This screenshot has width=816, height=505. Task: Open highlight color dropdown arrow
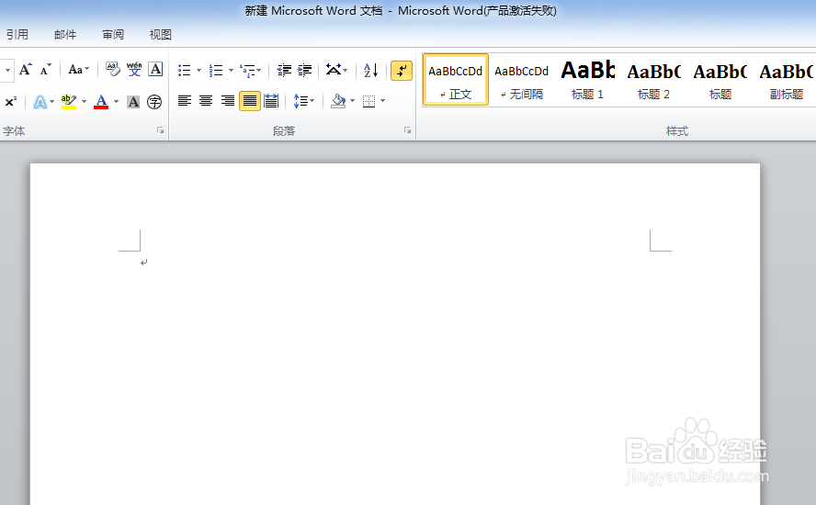tap(85, 101)
